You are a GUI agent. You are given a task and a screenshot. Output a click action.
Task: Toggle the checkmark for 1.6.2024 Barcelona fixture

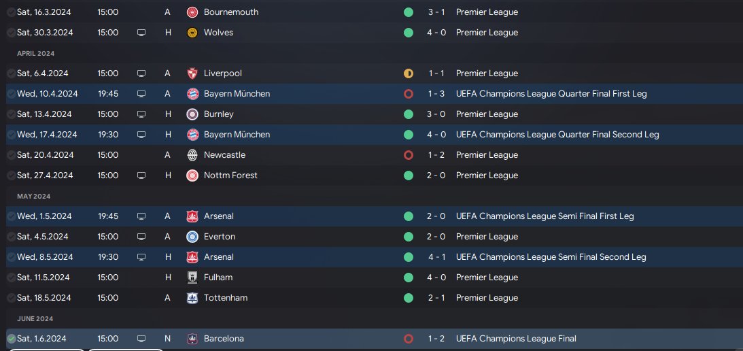click(11, 339)
